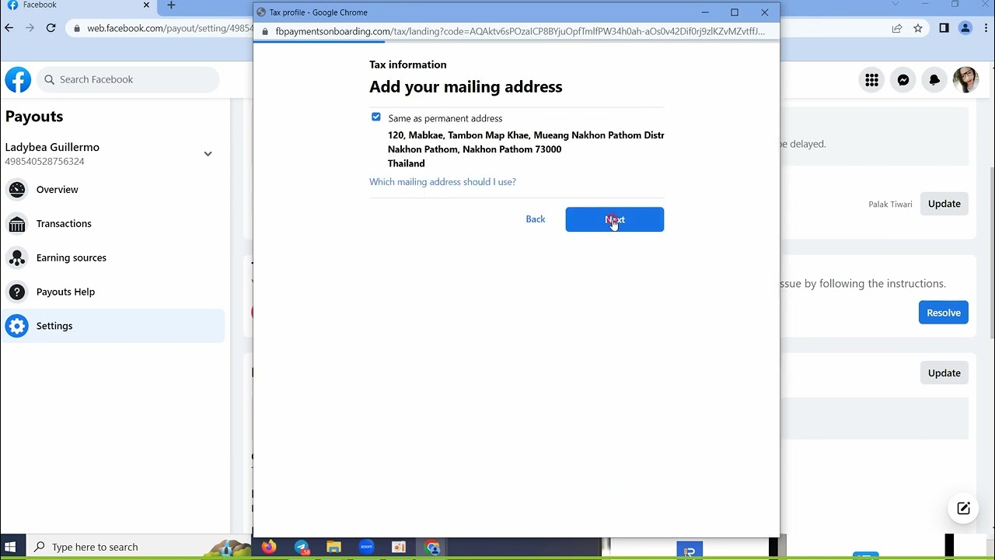Screen dimensions: 995x560
Task: Click the Search Facebook field
Action: (128, 79)
